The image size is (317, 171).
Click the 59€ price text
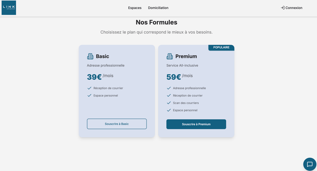(174, 77)
